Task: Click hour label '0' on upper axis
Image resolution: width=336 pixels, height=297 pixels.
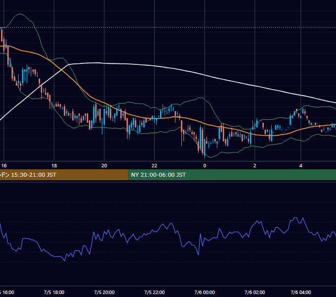Action: tap(205, 166)
